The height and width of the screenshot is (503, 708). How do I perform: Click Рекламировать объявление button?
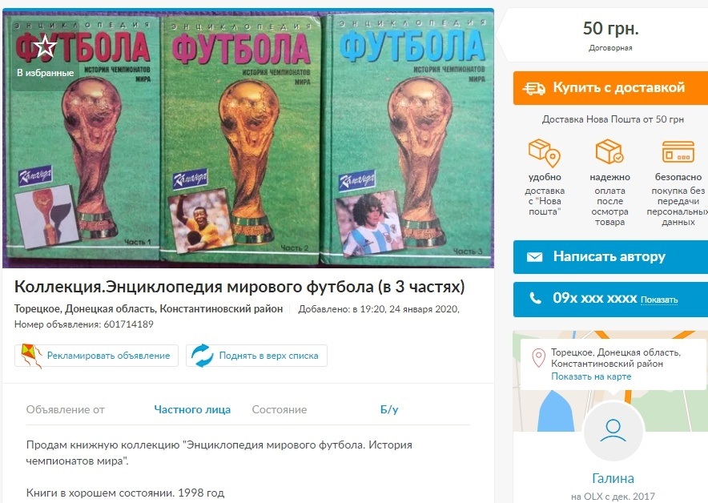[96, 356]
